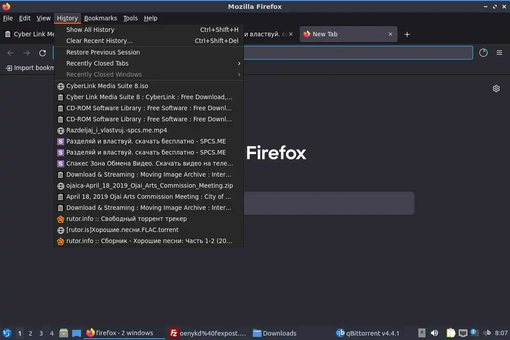Choose Restore Previous Session

click(149, 52)
